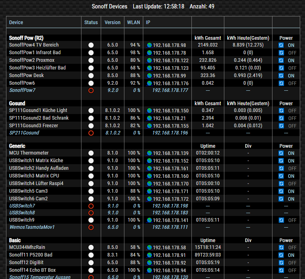
Task: Click the WLAN column header
Action: pos(133,22)
